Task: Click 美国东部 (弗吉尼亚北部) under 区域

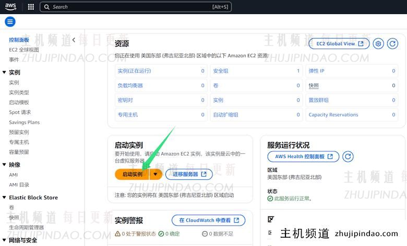Action: pos(294,177)
